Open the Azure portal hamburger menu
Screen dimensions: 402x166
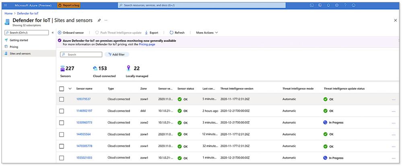pyautogui.click(x=6, y=5)
